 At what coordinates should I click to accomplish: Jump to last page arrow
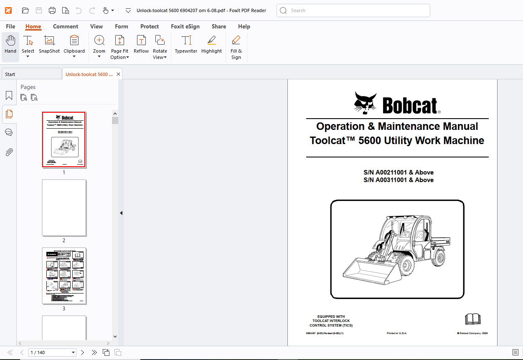pos(94,352)
